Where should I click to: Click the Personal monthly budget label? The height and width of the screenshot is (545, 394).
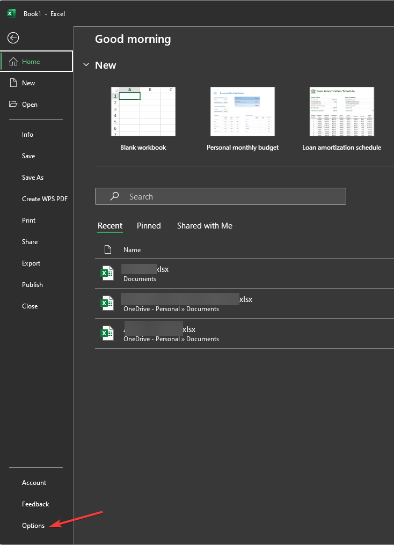click(243, 148)
